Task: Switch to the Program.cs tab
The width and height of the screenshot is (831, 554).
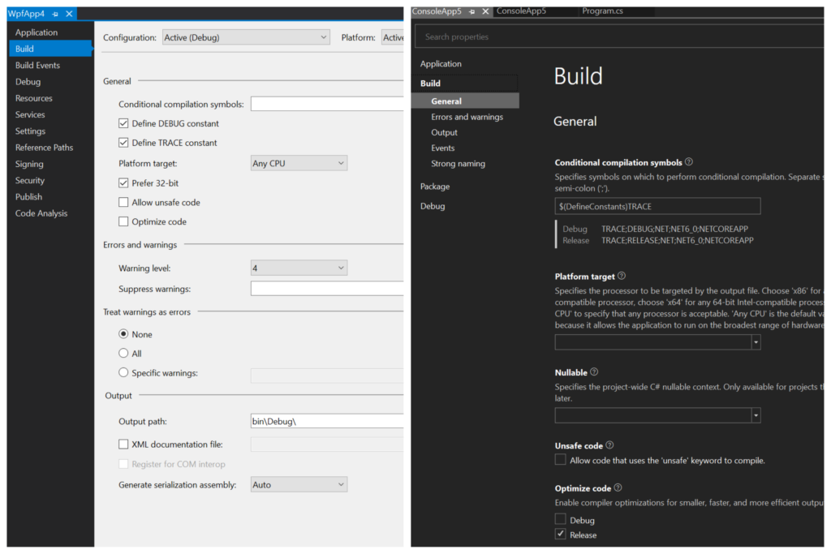Action: 602,10
